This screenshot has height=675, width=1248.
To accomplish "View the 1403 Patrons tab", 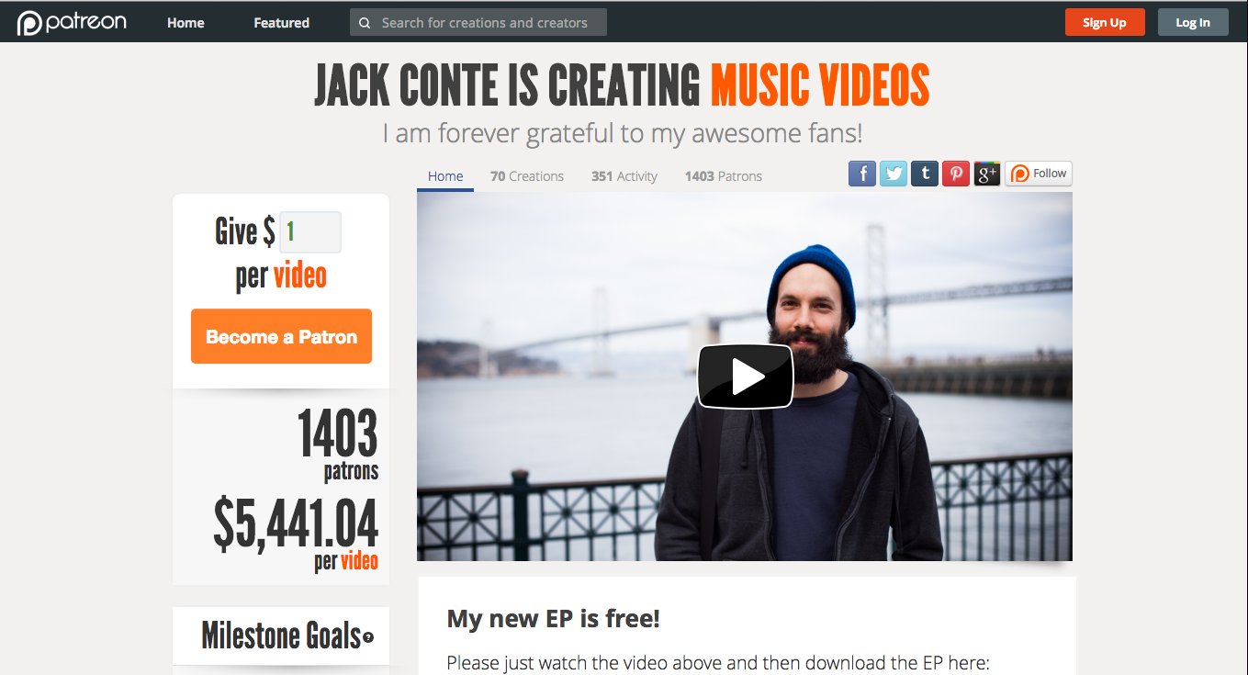I will (x=724, y=176).
